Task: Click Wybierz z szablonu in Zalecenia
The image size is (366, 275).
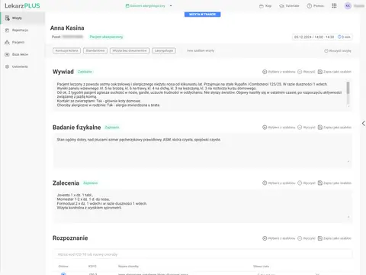Action: pyautogui.click(x=279, y=183)
